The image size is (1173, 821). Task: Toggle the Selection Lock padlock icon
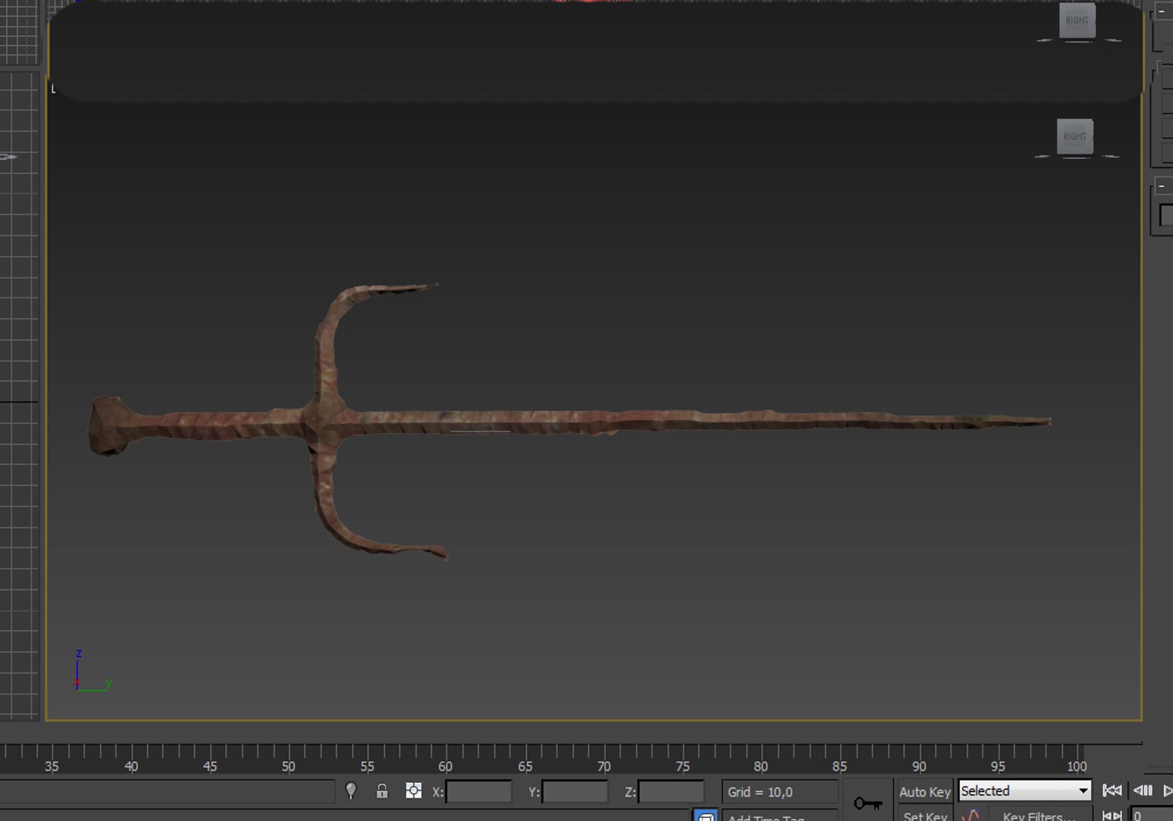click(x=382, y=791)
